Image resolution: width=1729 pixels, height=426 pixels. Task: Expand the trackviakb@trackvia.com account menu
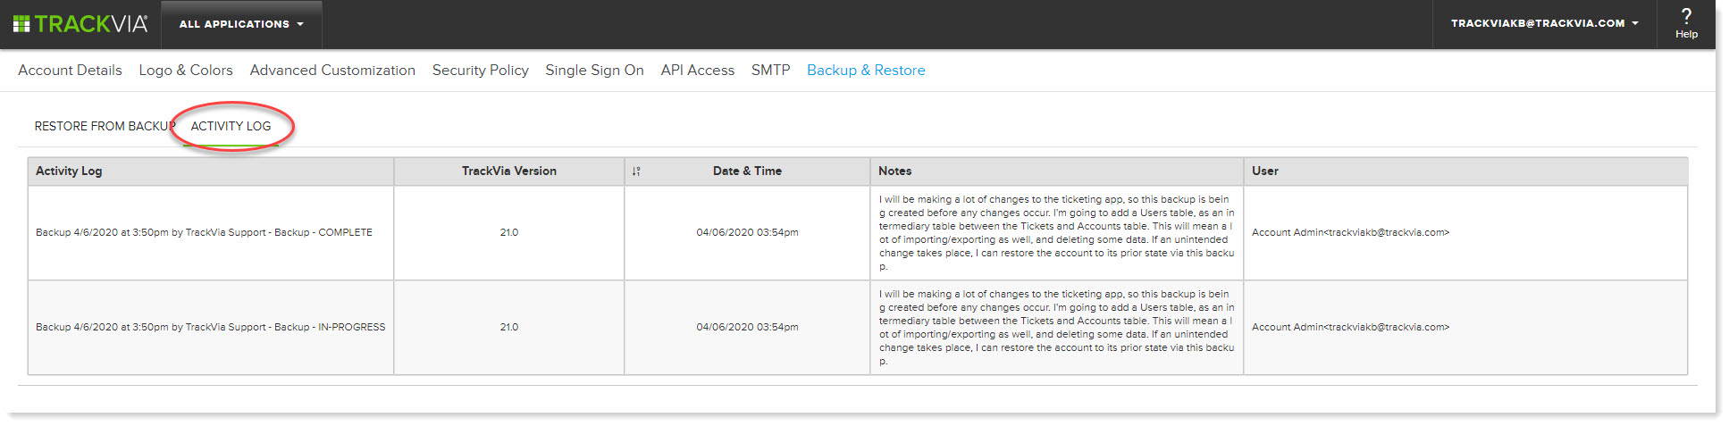tap(1544, 23)
